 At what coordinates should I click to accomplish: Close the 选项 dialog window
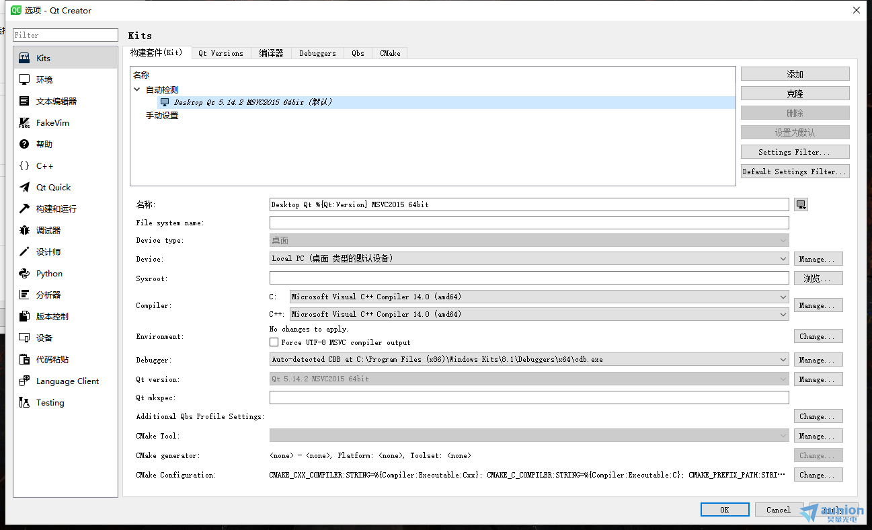[x=856, y=10]
